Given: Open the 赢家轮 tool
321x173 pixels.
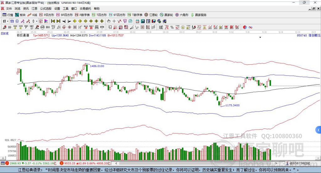Looking at the screenshot, I should (166, 15).
